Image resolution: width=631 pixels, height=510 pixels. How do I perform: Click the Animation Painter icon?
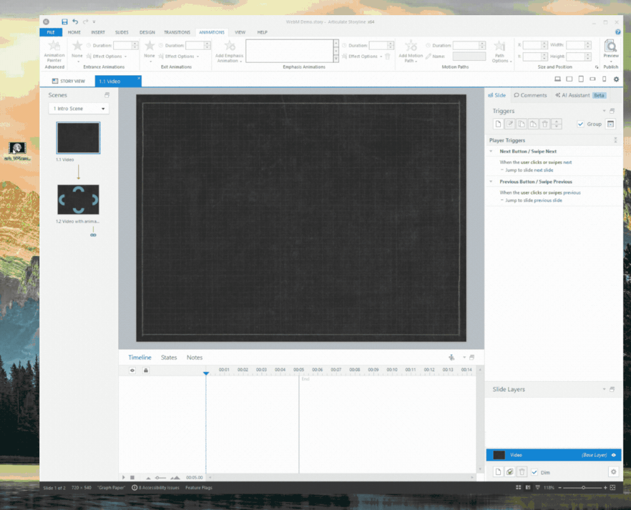pos(54,46)
